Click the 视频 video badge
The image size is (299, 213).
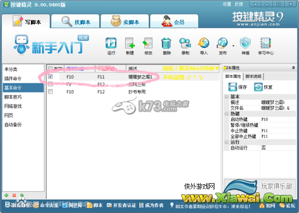(x=83, y=38)
